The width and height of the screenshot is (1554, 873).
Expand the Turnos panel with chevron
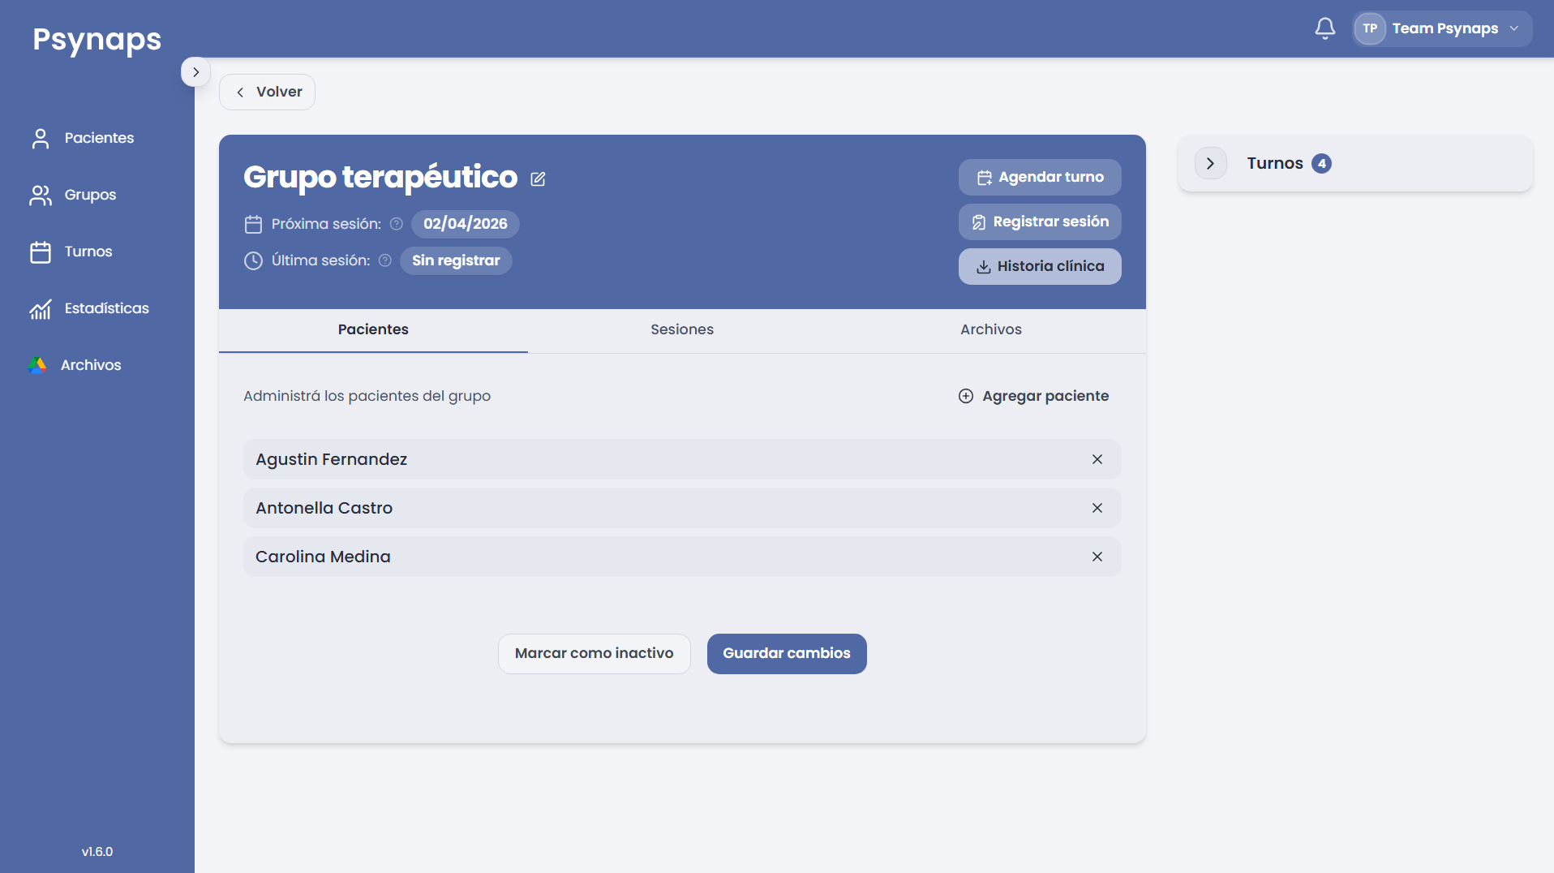tap(1210, 163)
